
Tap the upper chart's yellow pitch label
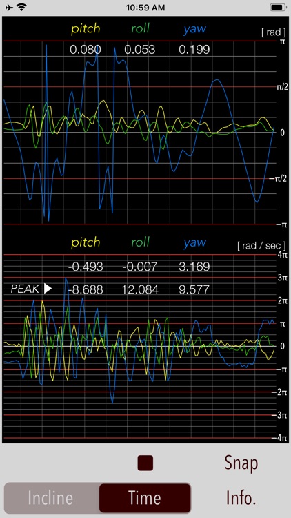pos(86,29)
